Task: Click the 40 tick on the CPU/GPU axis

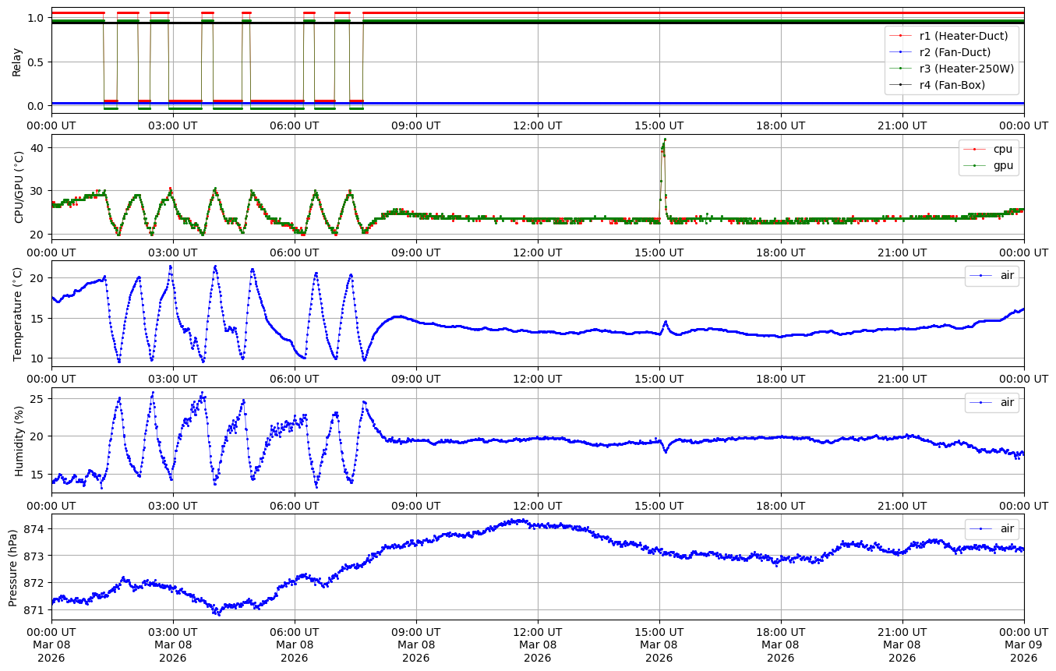Action: pyautogui.click(x=37, y=148)
